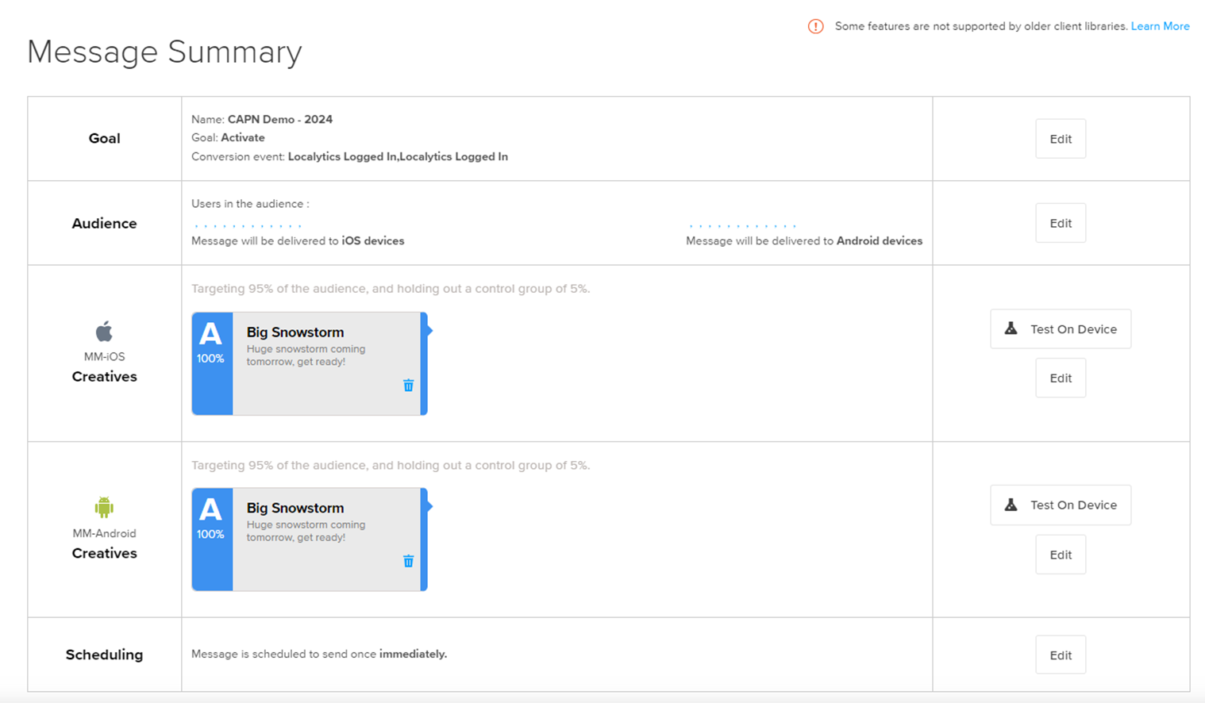Edit the MM-Android Creatives
Screen dimensions: 1205x703
[x=1060, y=555]
